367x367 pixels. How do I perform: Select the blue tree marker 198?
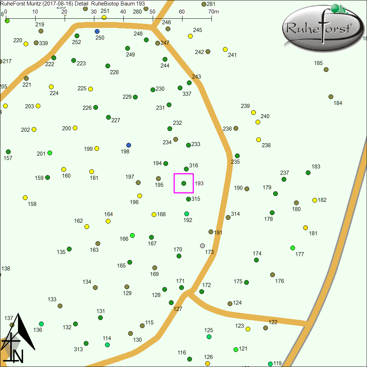coord(128,145)
